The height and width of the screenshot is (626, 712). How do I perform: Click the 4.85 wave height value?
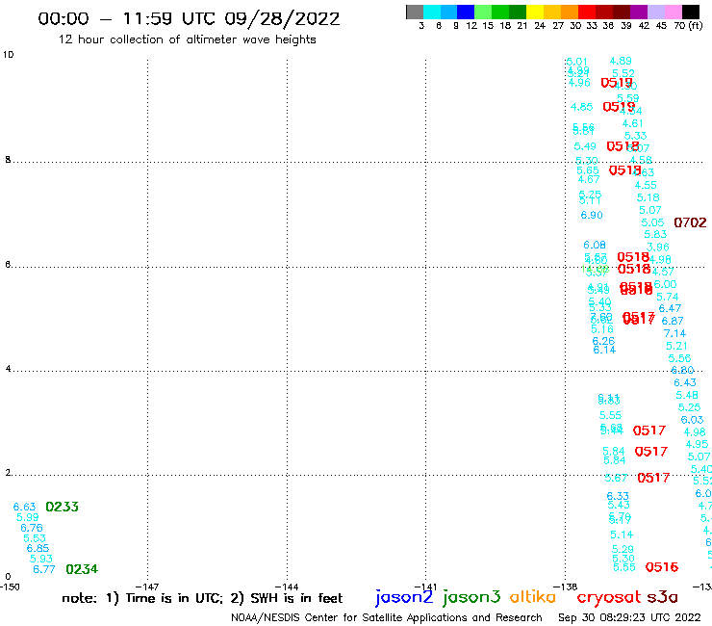pyautogui.click(x=582, y=107)
